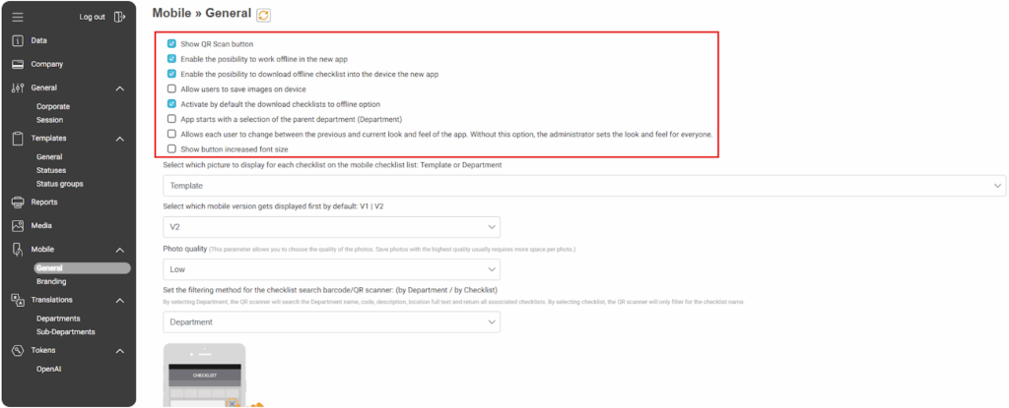Viewport: 1009px width, 408px height.
Task: Check the Show button increased font size option
Action: pos(171,148)
